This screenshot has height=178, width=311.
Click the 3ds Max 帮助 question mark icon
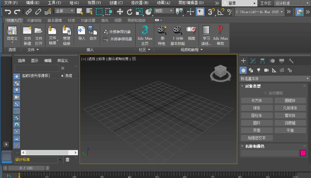pos(220,30)
